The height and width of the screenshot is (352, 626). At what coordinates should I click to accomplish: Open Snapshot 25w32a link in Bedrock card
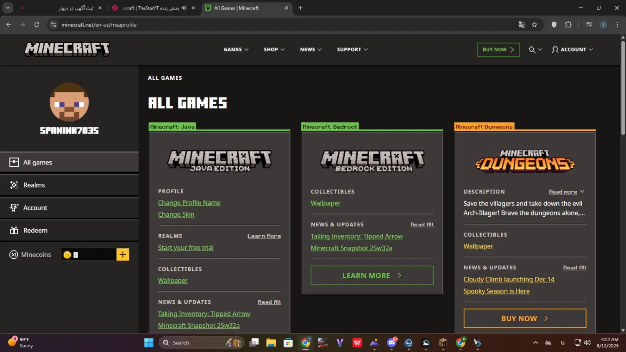pos(351,248)
